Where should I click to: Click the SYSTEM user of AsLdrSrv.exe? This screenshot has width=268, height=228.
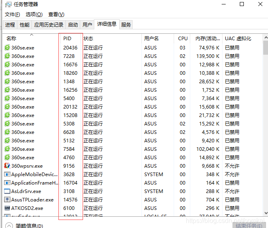[x=154, y=191]
